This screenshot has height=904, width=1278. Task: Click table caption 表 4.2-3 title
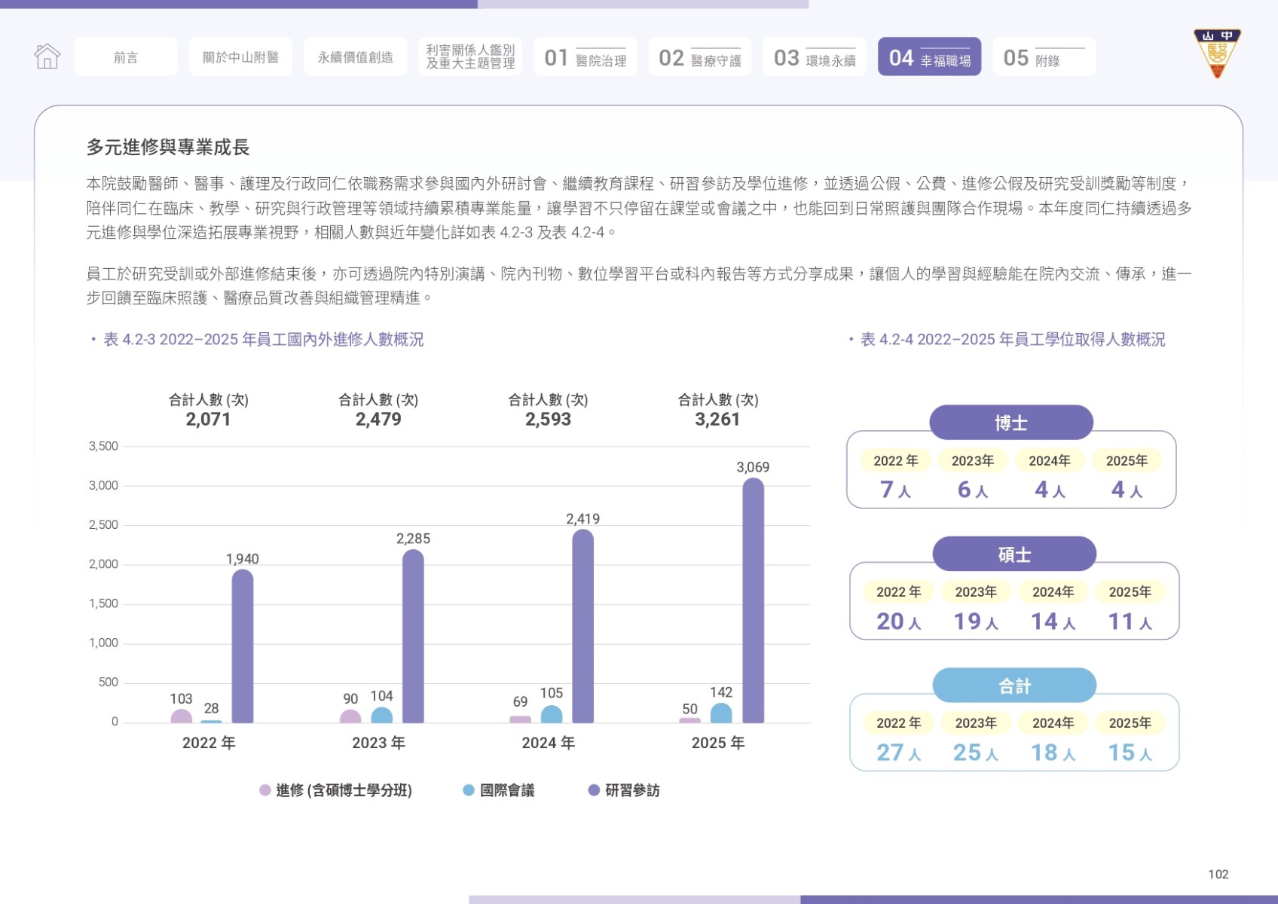pyautogui.click(x=264, y=340)
